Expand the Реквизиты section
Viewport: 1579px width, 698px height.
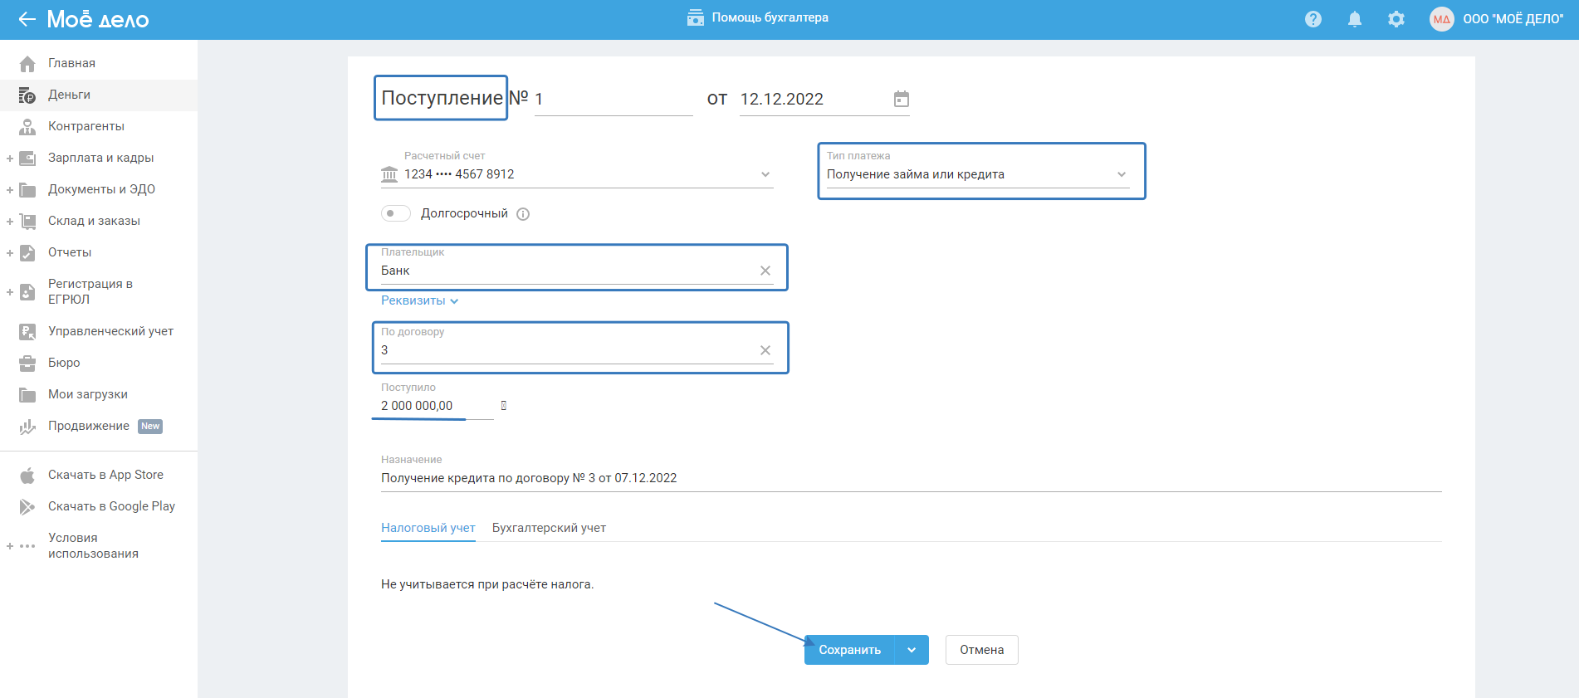point(420,300)
